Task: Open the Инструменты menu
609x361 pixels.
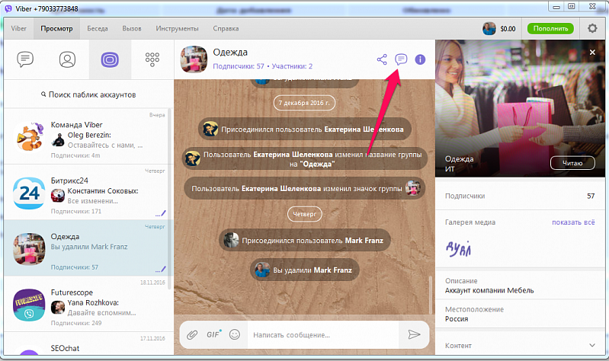Action: (177, 28)
